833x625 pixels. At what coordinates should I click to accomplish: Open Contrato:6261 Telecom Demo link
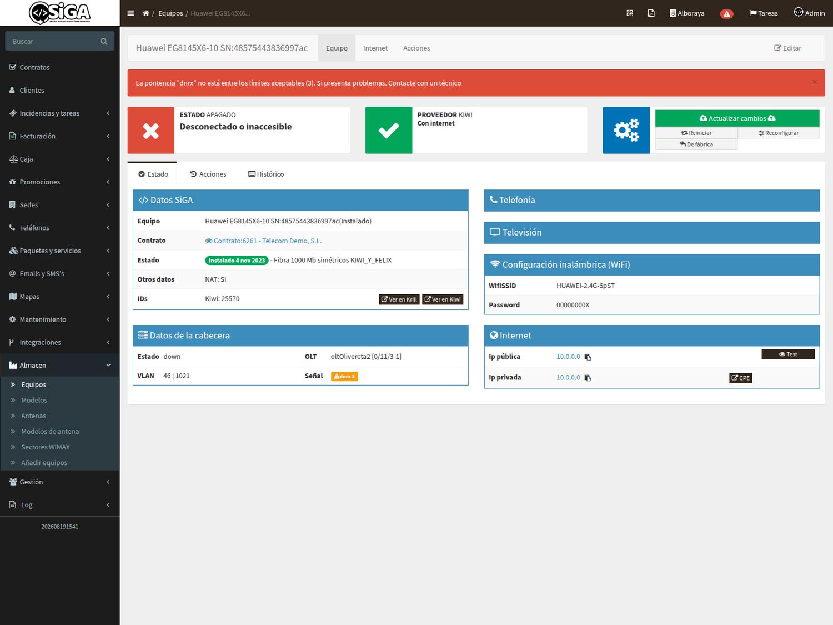(x=263, y=241)
